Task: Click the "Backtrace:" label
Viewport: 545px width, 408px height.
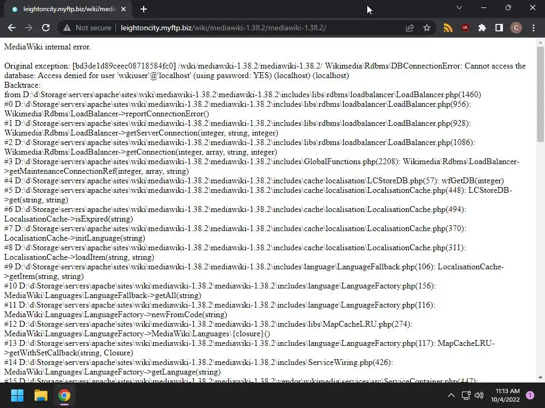Action: 22,85
